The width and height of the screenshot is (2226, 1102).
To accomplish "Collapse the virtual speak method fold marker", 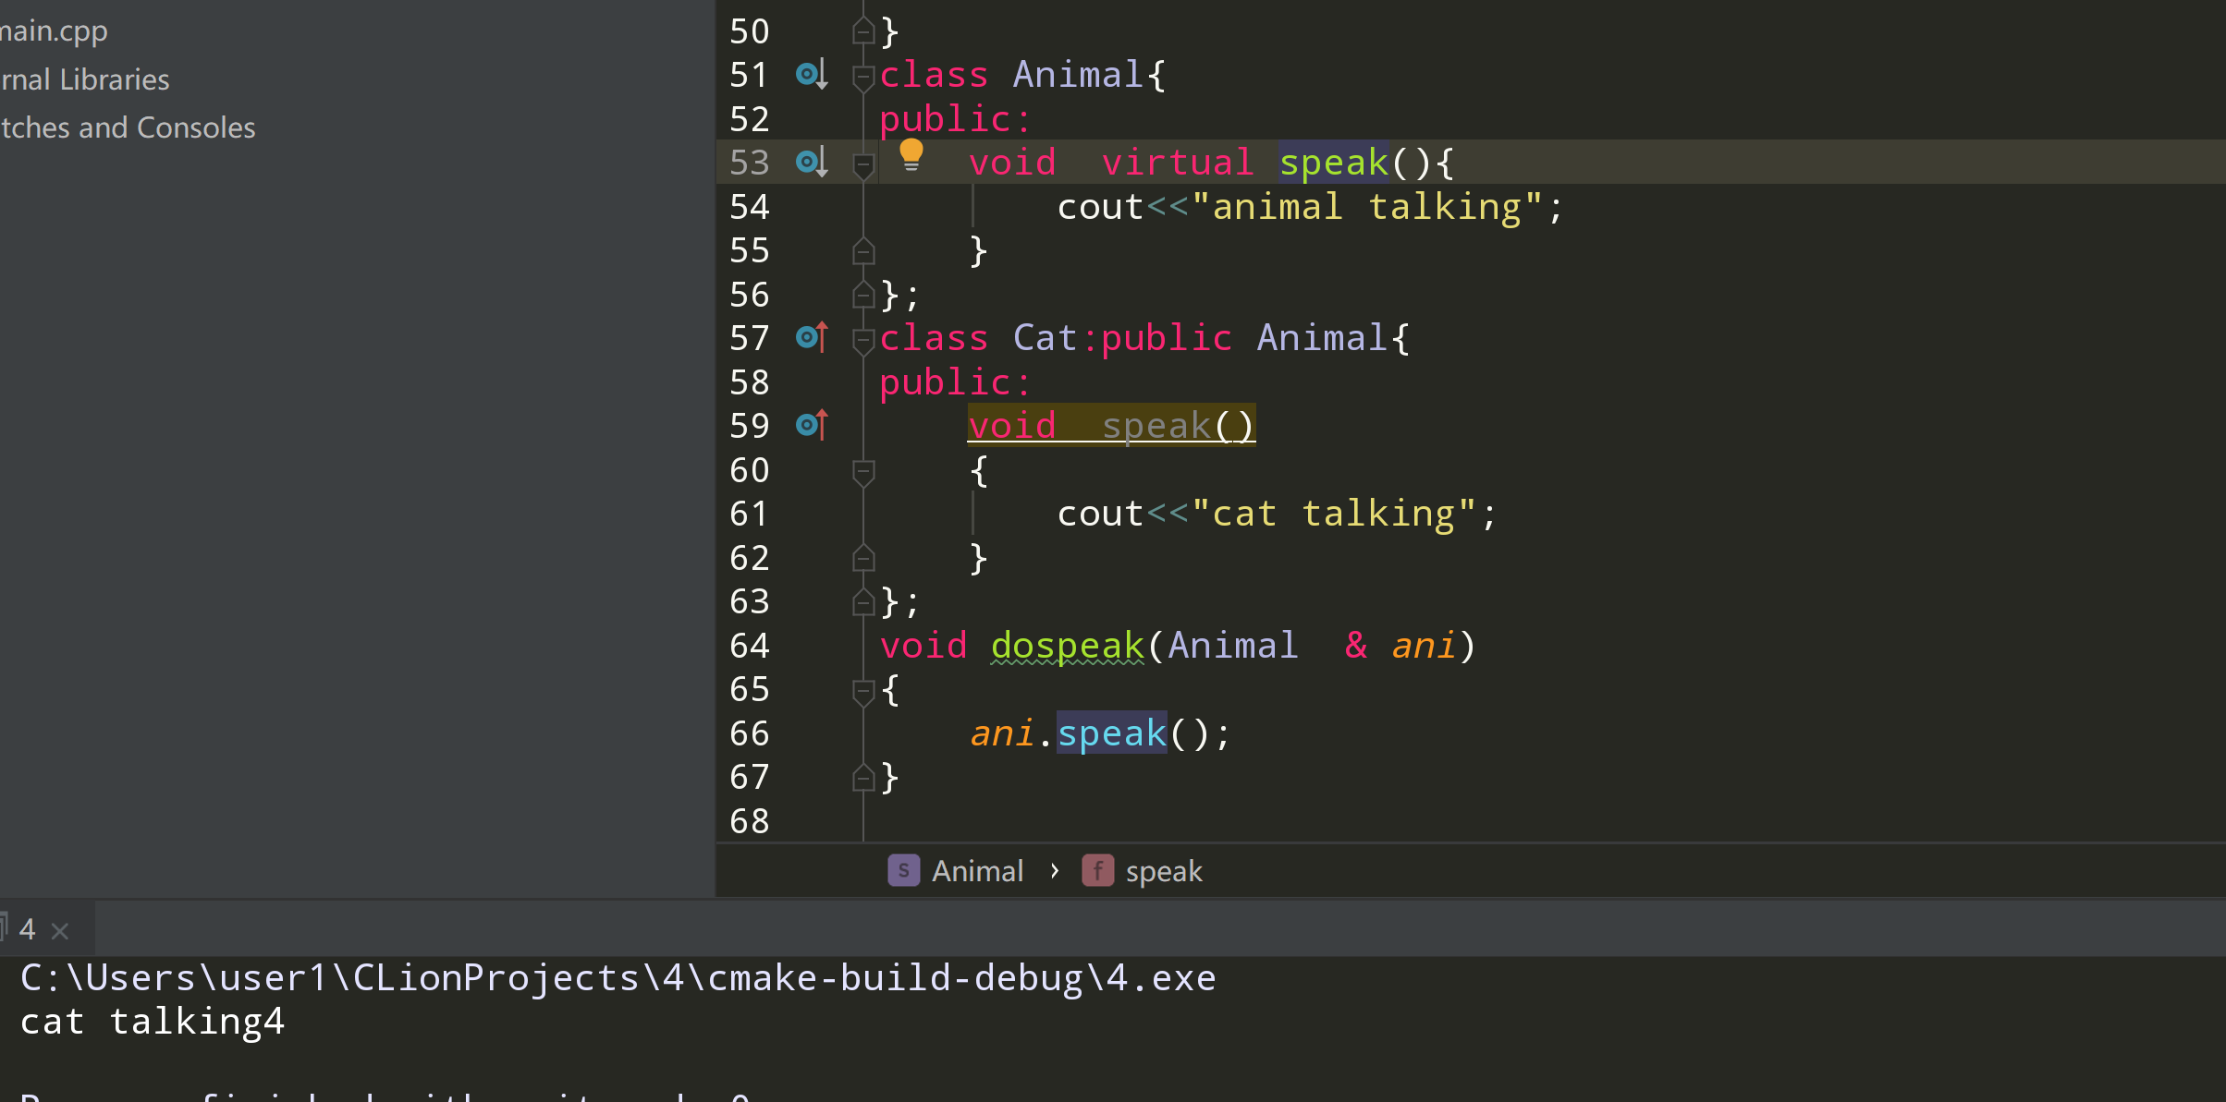I will [x=863, y=164].
